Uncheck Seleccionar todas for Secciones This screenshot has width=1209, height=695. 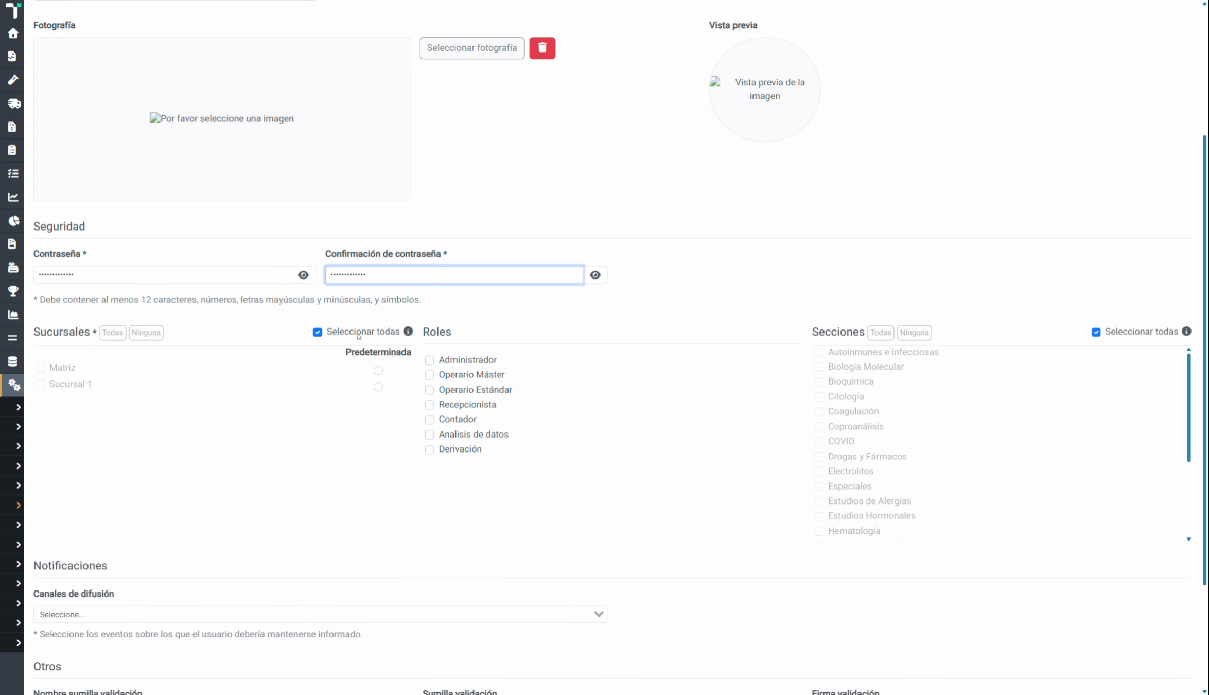(1096, 332)
